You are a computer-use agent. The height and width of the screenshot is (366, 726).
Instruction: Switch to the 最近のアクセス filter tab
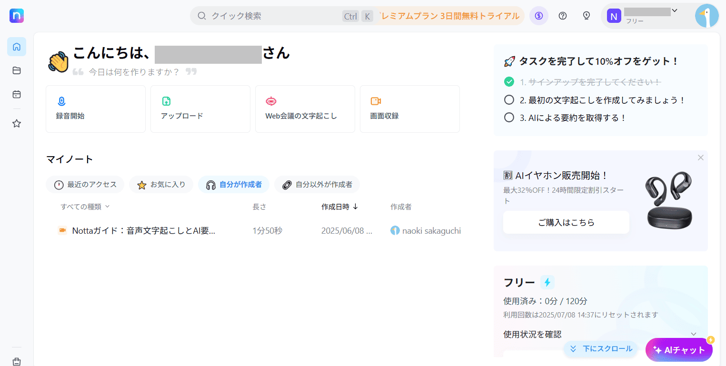click(85, 185)
